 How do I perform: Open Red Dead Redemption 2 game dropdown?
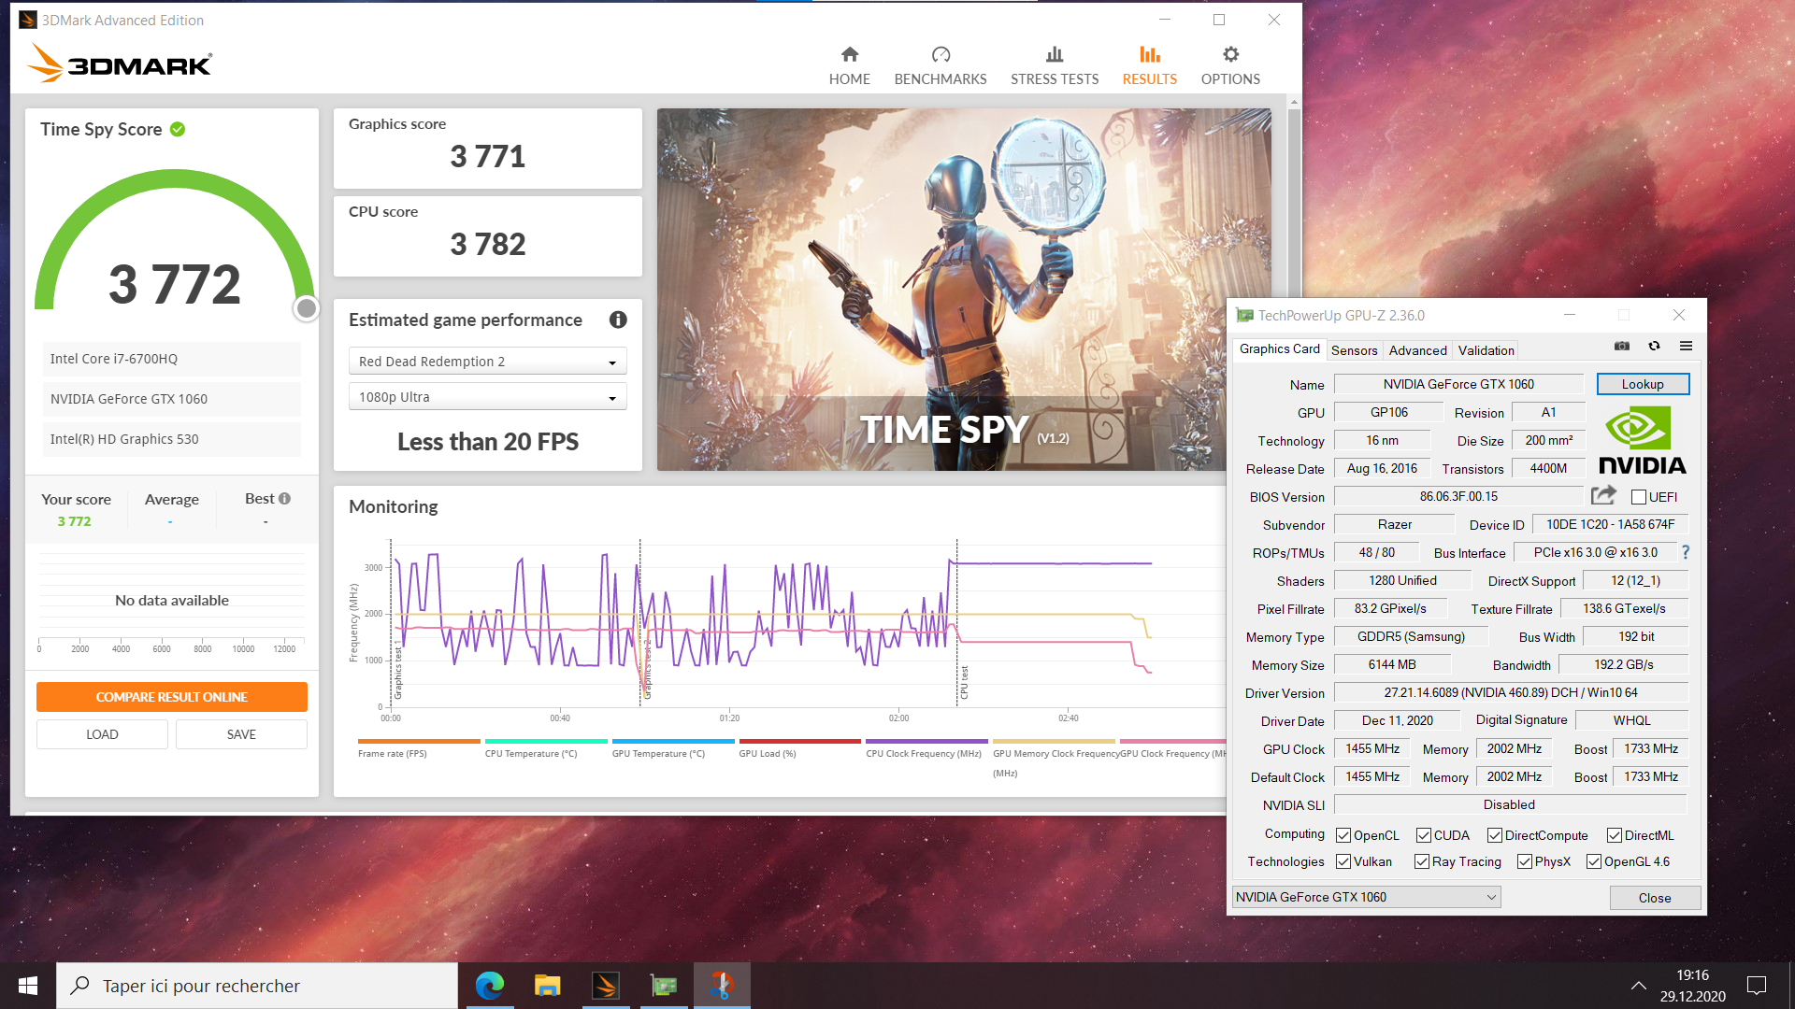[487, 362]
